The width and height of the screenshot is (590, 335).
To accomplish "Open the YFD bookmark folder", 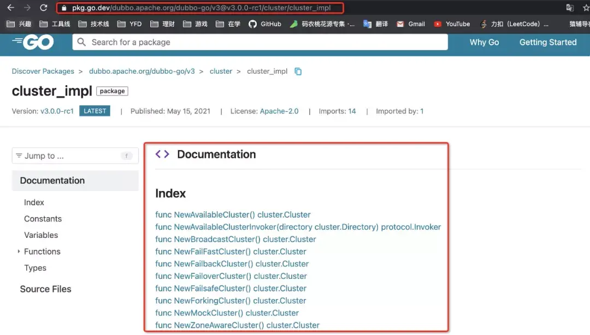I will coord(129,24).
